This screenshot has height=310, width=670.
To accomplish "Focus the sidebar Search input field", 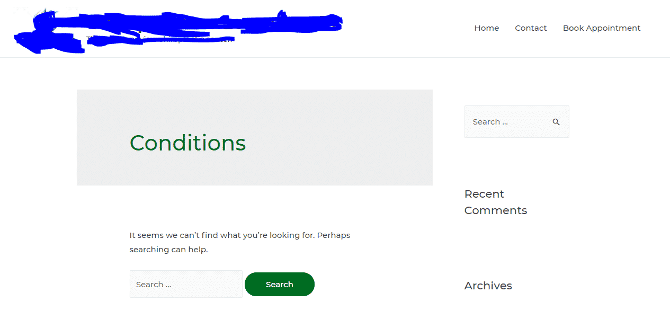I will (x=506, y=122).
